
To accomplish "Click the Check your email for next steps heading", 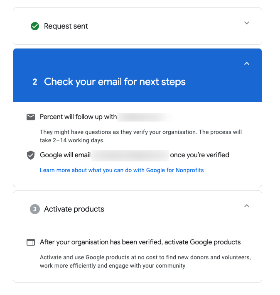I will [x=115, y=82].
